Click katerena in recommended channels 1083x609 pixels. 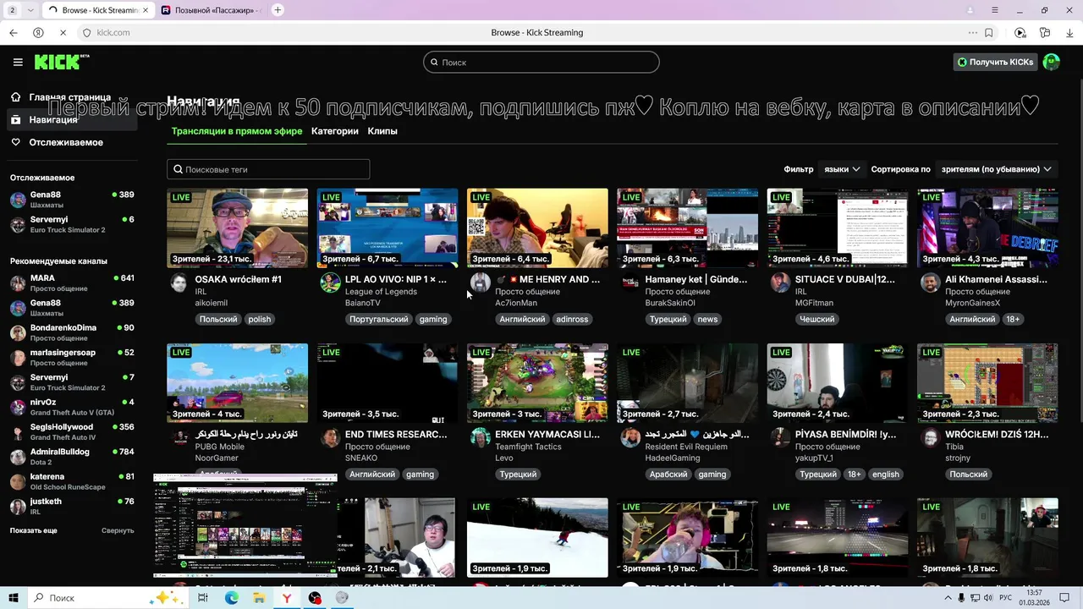(72, 481)
